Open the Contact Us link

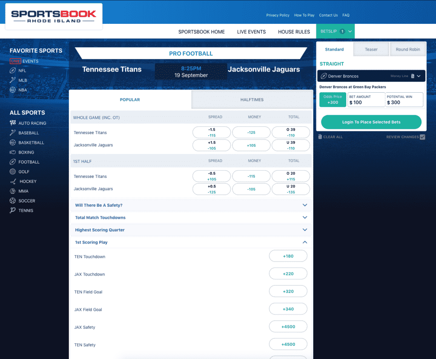(328, 15)
